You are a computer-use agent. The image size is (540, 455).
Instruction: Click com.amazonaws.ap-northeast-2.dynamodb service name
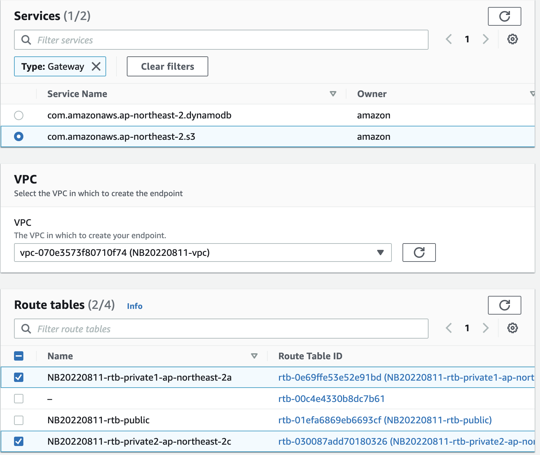(139, 115)
